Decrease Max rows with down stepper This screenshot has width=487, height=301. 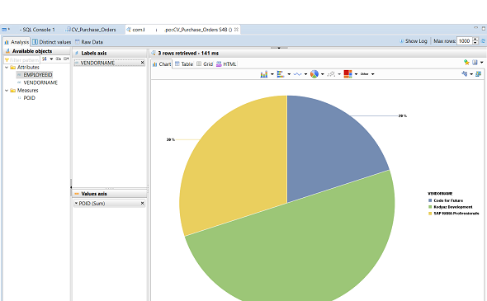[475, 43]
